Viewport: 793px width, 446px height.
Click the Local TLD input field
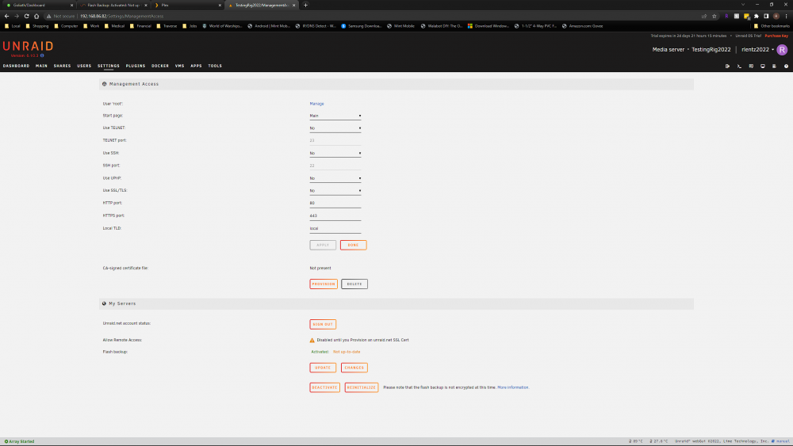335,228
